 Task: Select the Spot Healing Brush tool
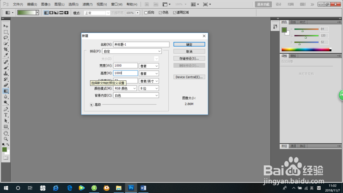click(6, 62)
